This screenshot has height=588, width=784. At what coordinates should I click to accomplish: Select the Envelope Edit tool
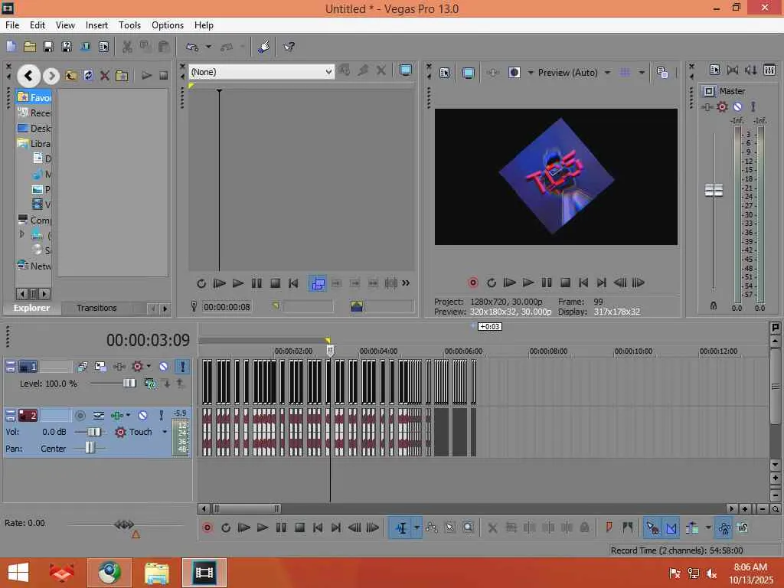pos(431,528)
